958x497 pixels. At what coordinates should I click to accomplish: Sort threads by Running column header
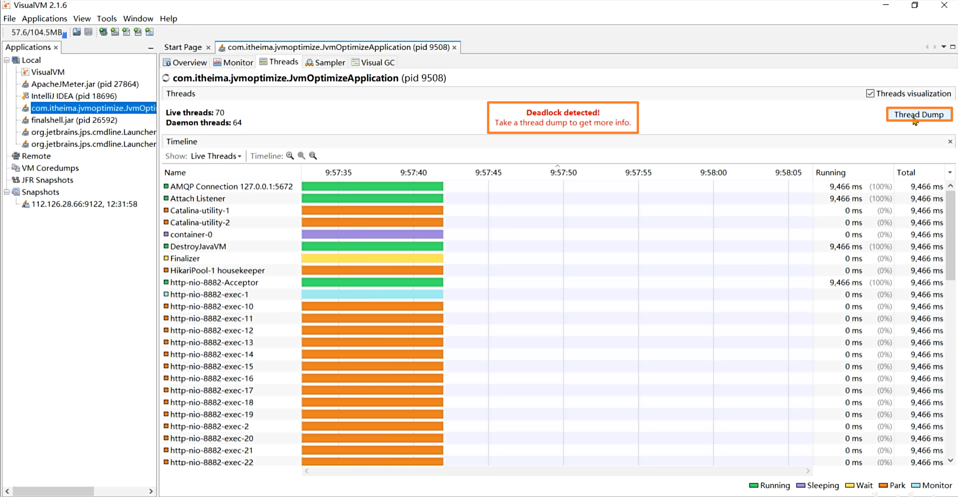pyautogui.click(x=830, y=172)
